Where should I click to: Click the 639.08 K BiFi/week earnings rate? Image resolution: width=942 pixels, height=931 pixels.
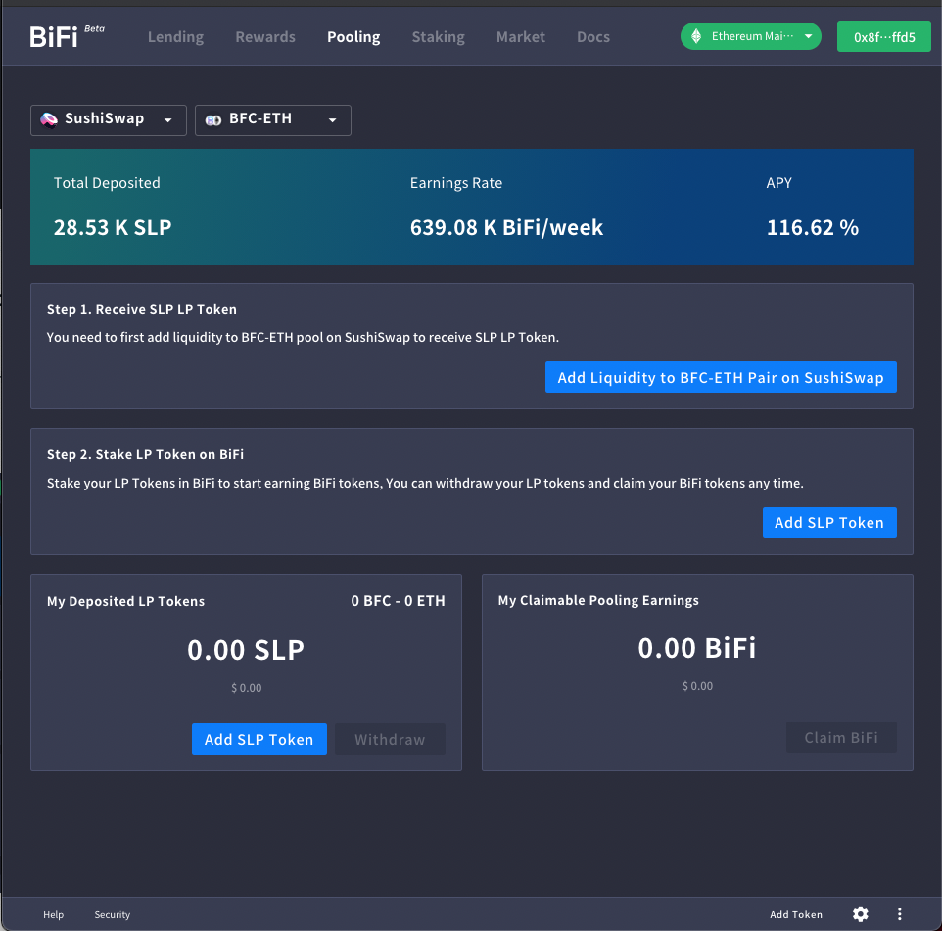pos(506,228)
